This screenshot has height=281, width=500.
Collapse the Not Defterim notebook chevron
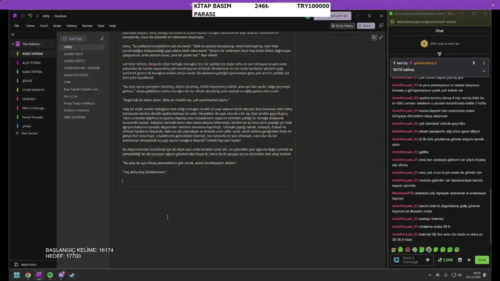(x=12, y=44)
